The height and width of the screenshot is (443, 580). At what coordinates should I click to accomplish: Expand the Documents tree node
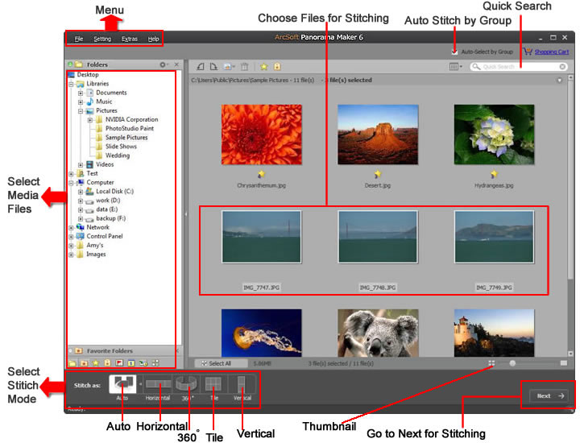[81, 93]
